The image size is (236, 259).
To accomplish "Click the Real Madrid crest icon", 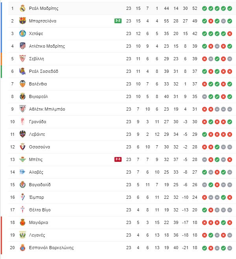I will 22,8.
